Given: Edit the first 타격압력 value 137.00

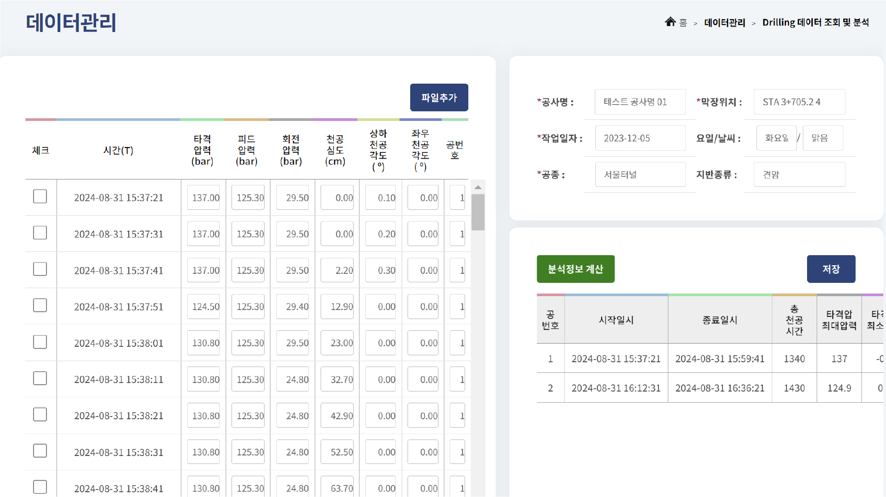Looking at the screenshot, I should [x=204, y=197].
